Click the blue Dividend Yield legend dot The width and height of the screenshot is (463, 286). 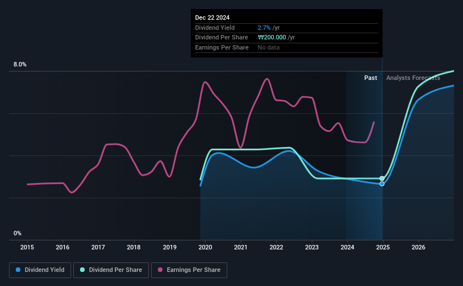pos(18,270)
